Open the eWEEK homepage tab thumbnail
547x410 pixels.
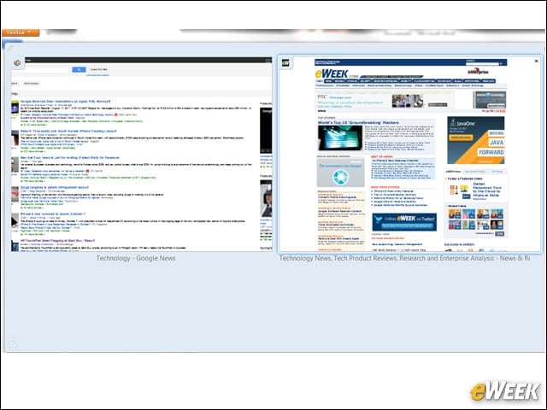[409, 154]
